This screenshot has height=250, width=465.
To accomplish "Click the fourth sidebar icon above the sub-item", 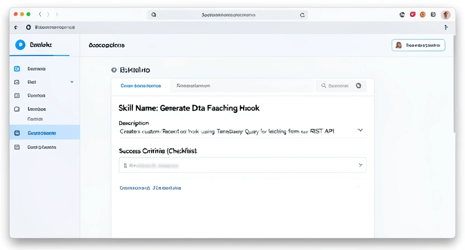I will 17,109.
